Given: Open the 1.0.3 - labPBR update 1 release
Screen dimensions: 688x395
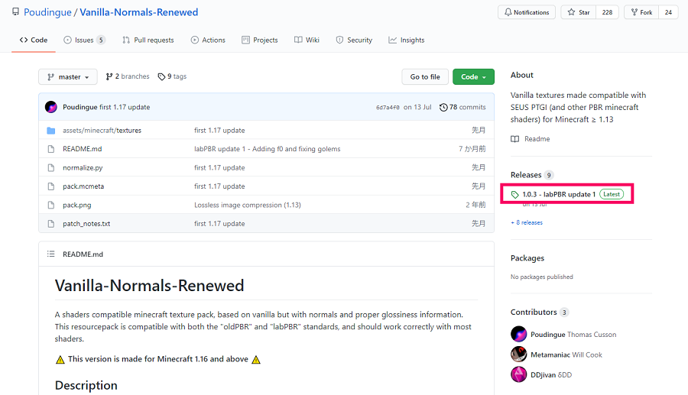Looking at the screenshot, I should 559,194.
